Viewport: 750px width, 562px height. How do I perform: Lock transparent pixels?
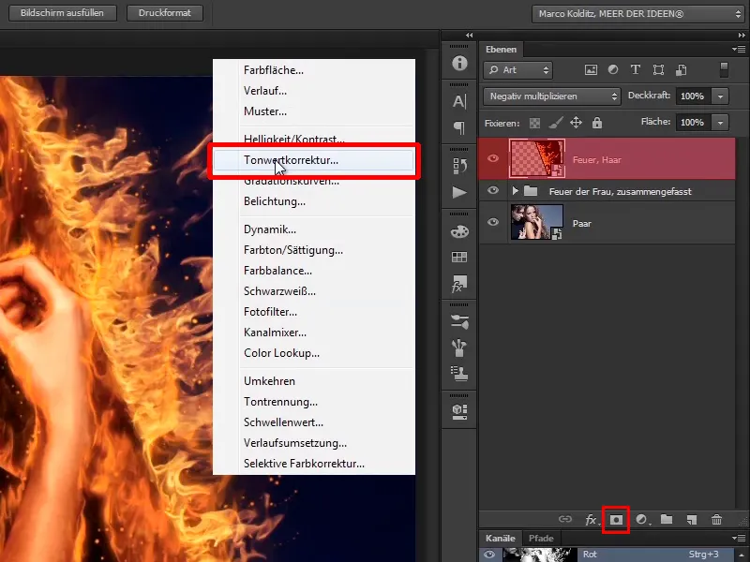pyautogui.click(x=534, y=124)
